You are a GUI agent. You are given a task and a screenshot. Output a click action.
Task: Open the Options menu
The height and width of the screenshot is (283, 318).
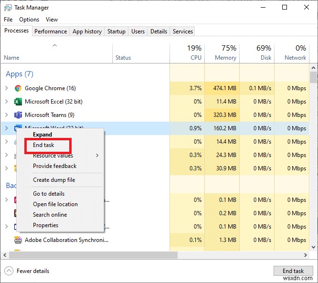(x=29, y=20)
